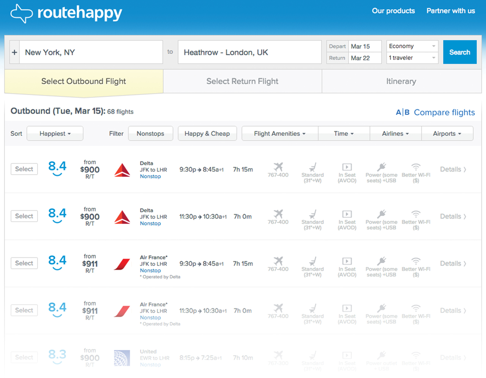Switch to Select Outbound Flight tab
Viewport: 486px width, 378px height.
[84, 81]
